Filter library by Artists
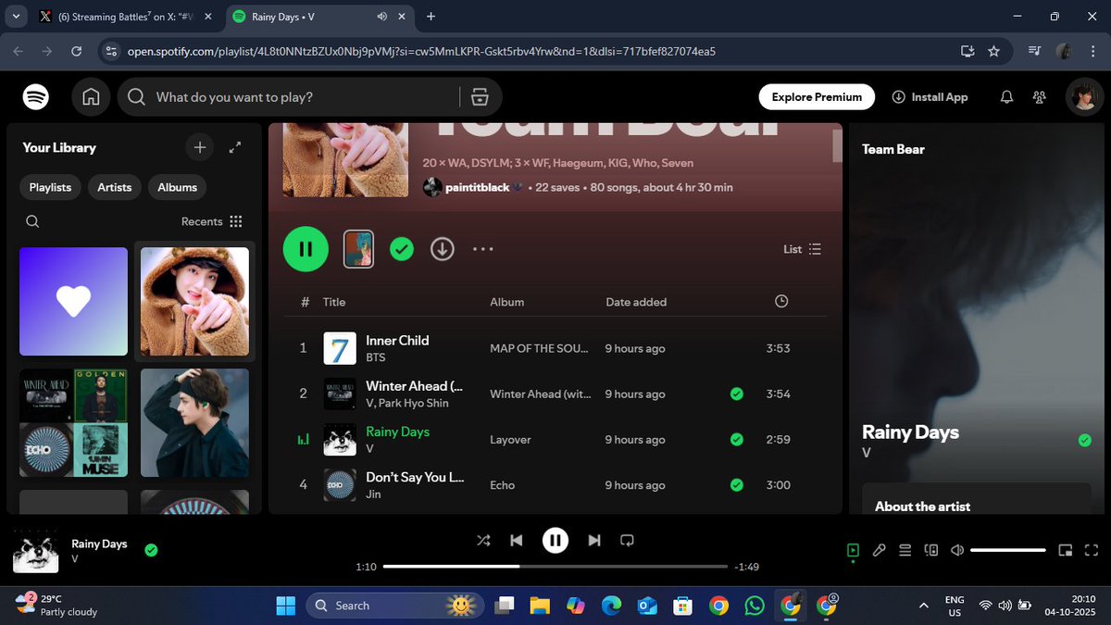The width and height of the screenshot is (1111, 625). pyautogui.click(x=115, y=187)
